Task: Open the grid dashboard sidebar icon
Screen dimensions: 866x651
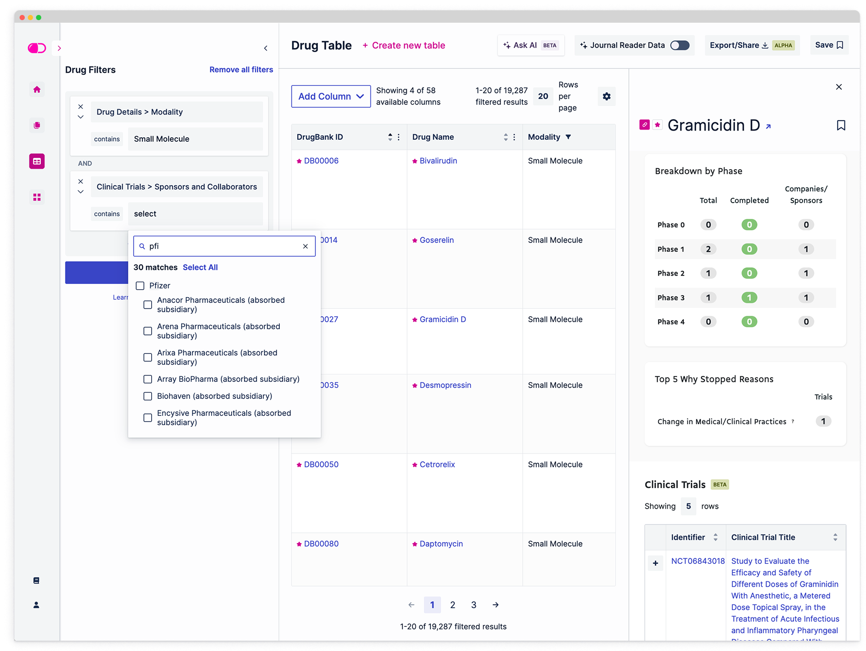Action: point(37,198)
